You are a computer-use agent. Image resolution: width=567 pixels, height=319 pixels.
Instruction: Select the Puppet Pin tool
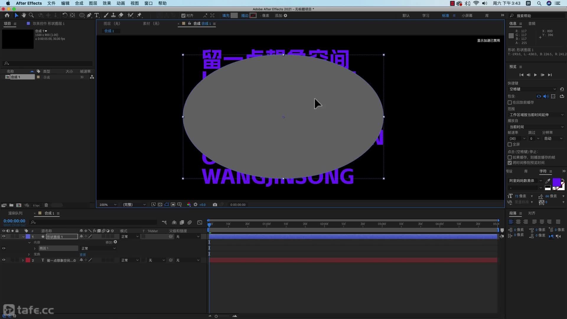(x=139, y=15)
